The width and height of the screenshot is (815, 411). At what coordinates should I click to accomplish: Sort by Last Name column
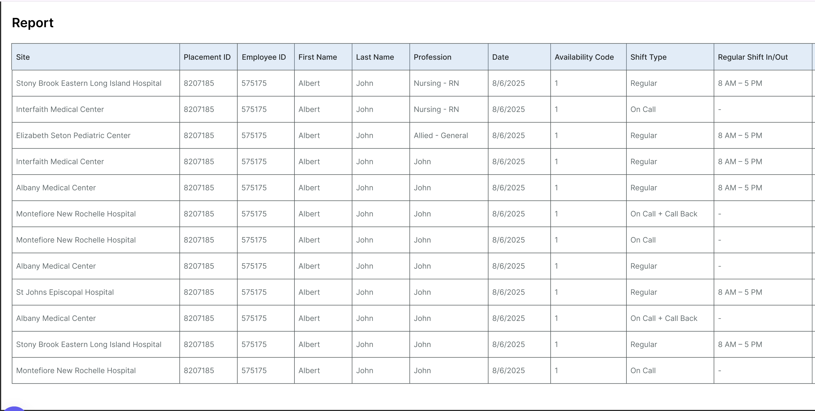[x=375, y=57]
